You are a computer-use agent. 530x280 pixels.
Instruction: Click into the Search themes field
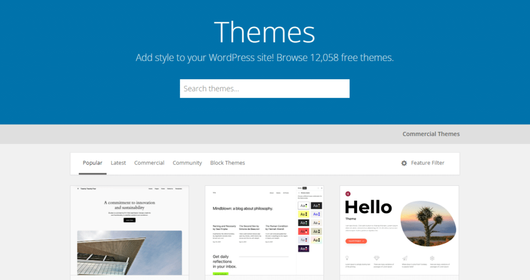pos(264,89)
